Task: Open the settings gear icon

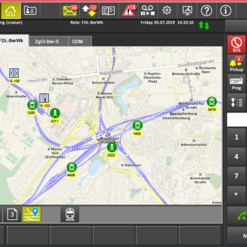Action: (x=167, y=10)
